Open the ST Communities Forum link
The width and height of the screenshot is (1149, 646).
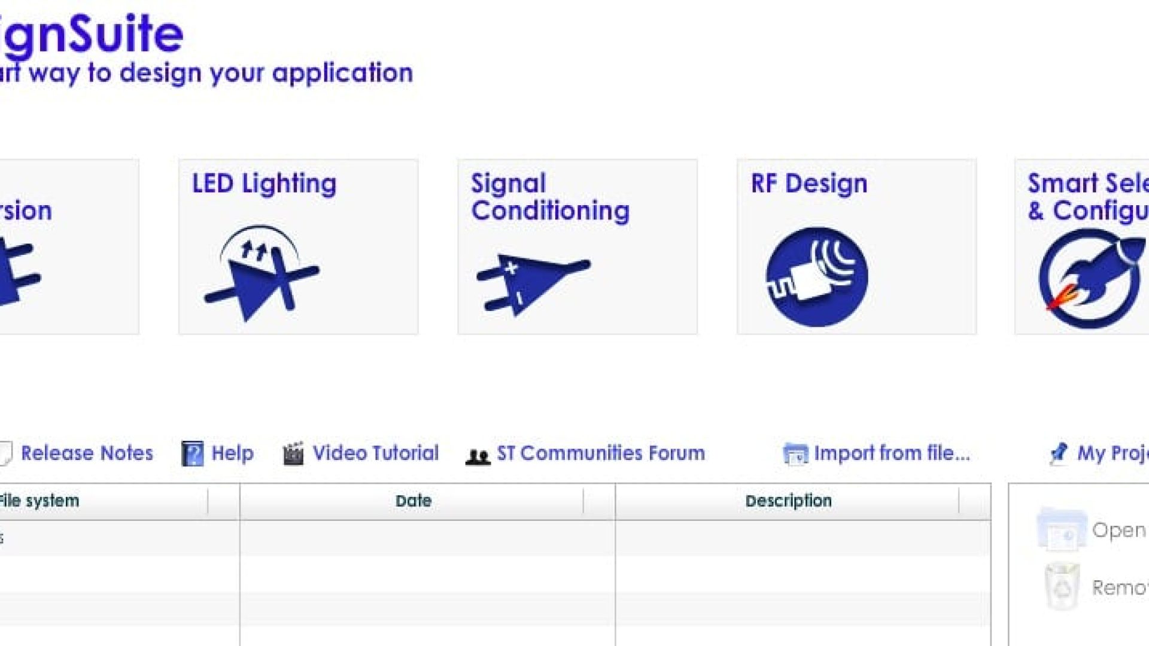[601, 453]
